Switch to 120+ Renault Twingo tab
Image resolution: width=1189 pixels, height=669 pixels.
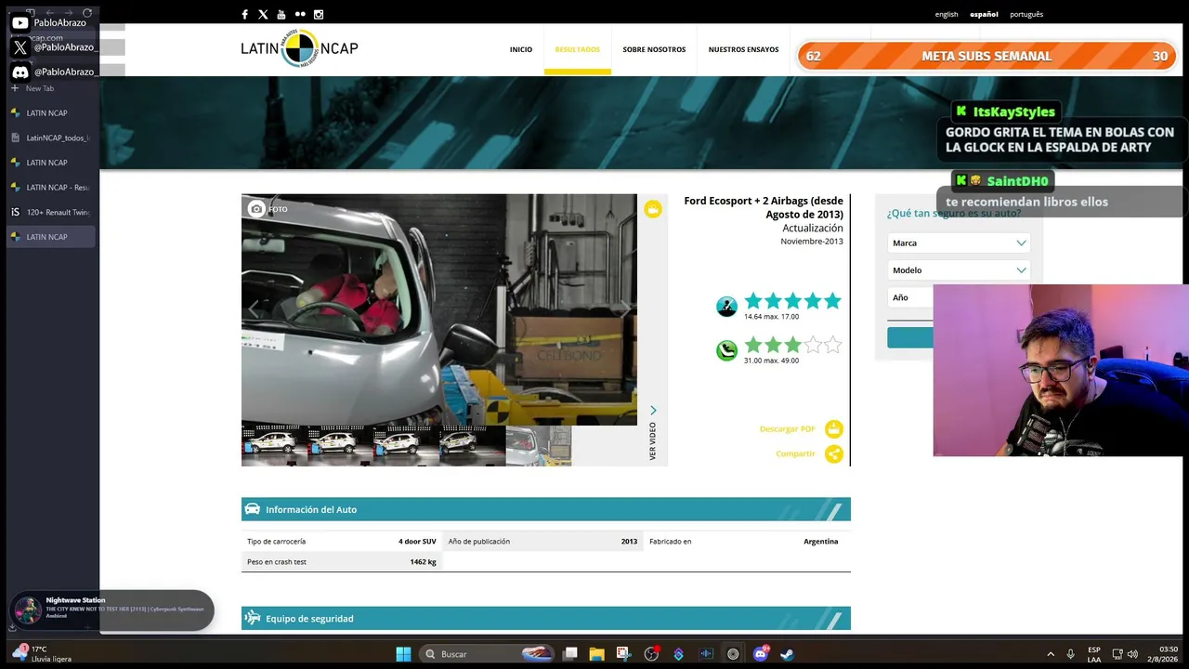52,212
